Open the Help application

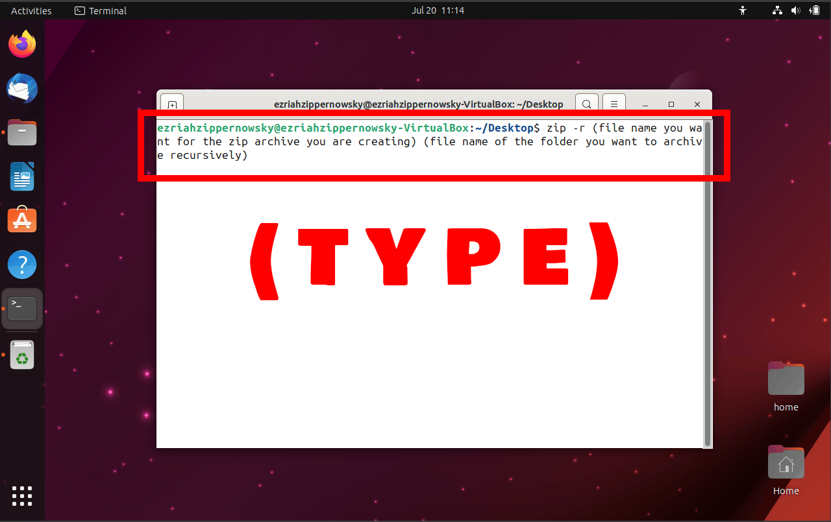(22, 264)
